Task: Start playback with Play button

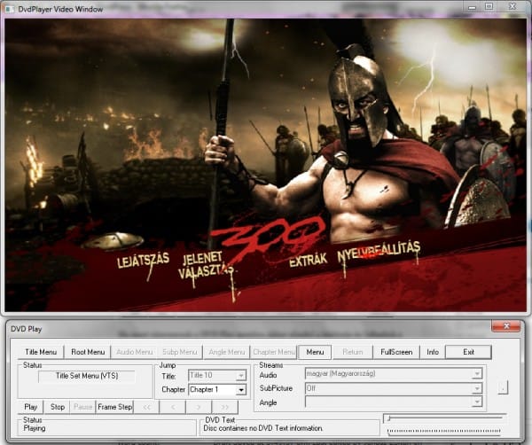Action: pyautogui.click(x=30, y=407)
